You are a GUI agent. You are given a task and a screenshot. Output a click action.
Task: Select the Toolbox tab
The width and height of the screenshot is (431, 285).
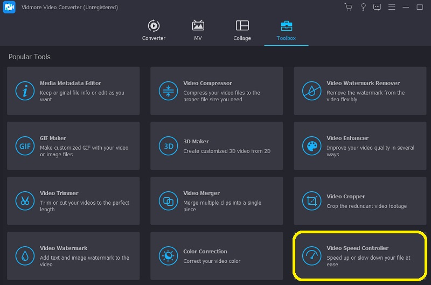[286, 30]
